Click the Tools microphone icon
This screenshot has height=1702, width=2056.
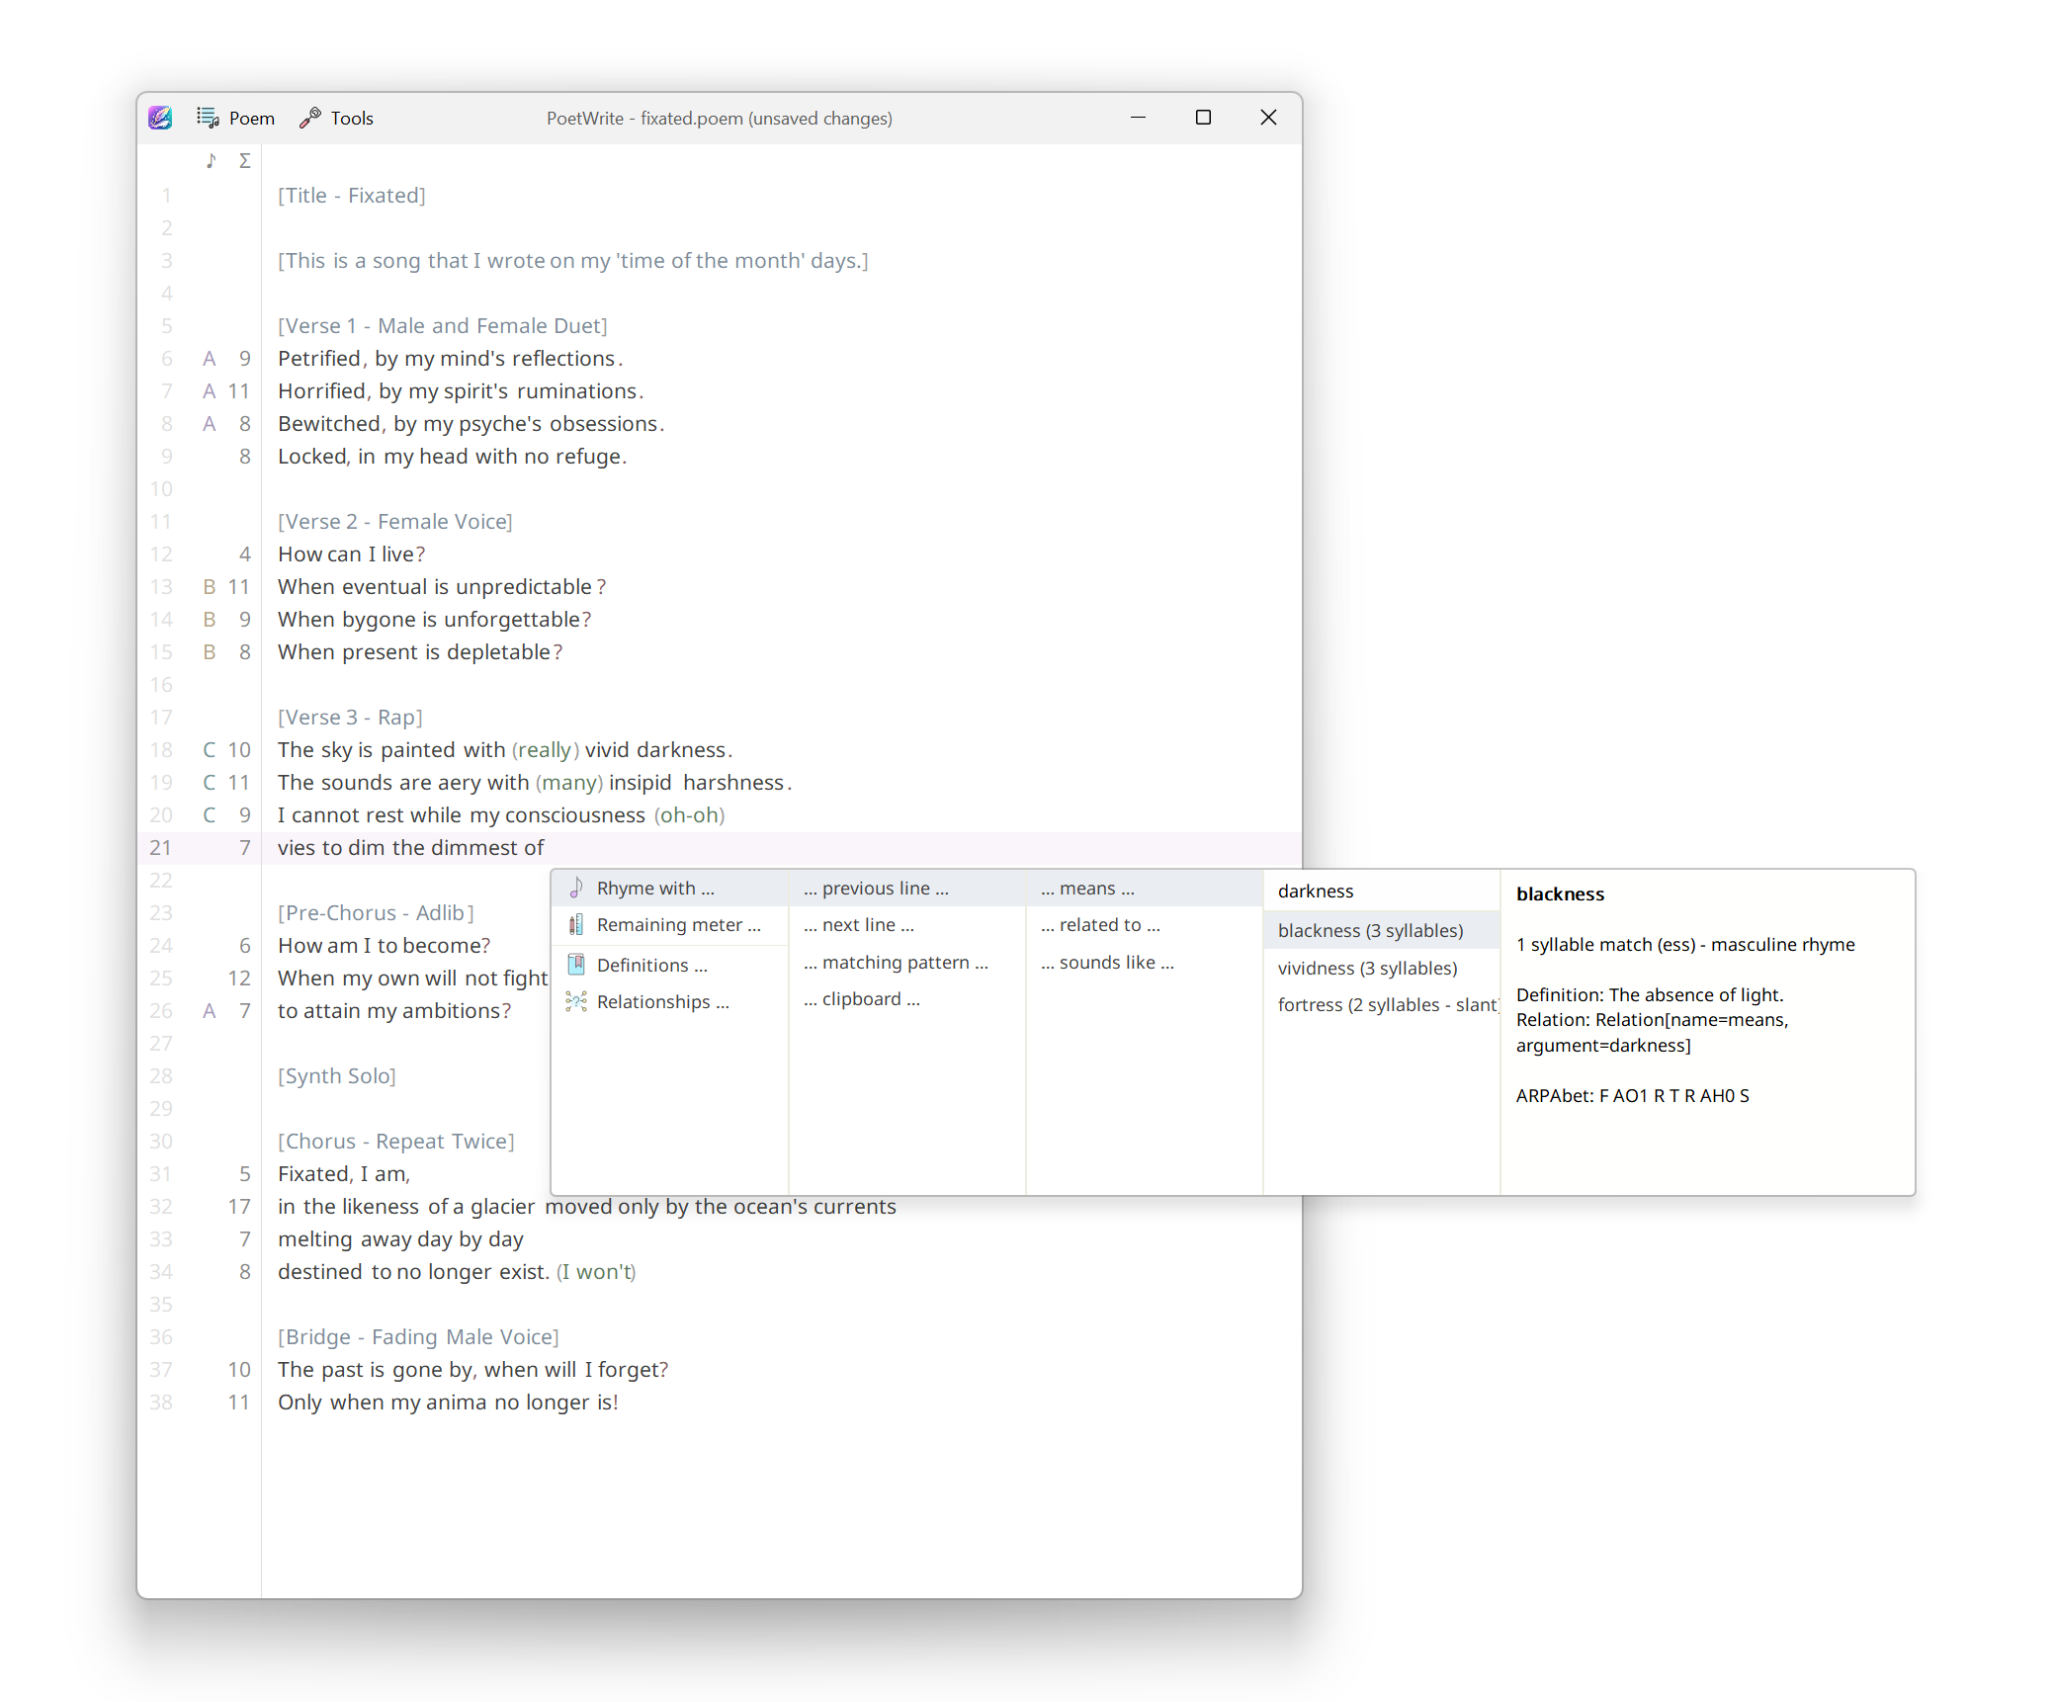pyautogui.click(x=310, y=118)
